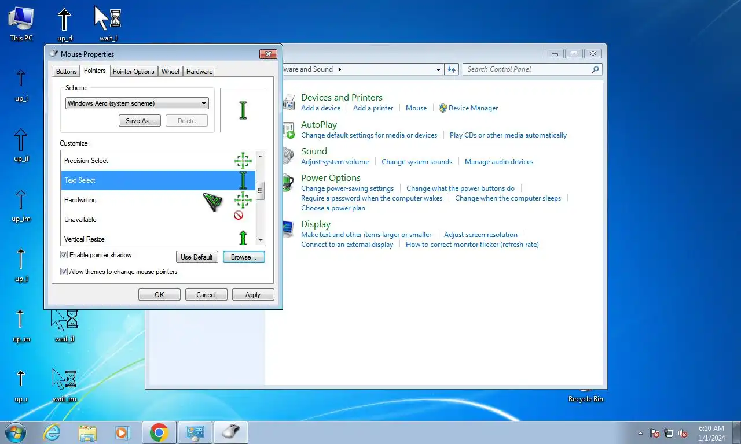Open Device Manager link in Control Panel
The width and height of the screenshot is (741, 444).
click(473, 108)
